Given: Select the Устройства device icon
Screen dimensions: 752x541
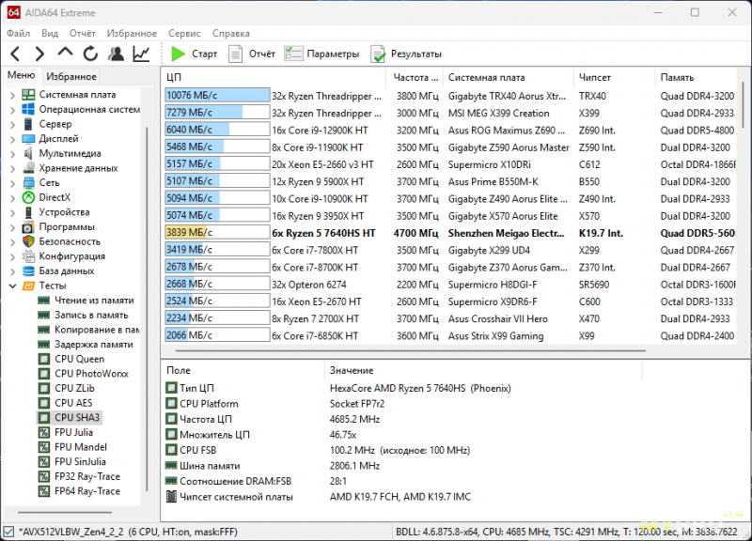Looking at the screenshot, I should (29, 212).
